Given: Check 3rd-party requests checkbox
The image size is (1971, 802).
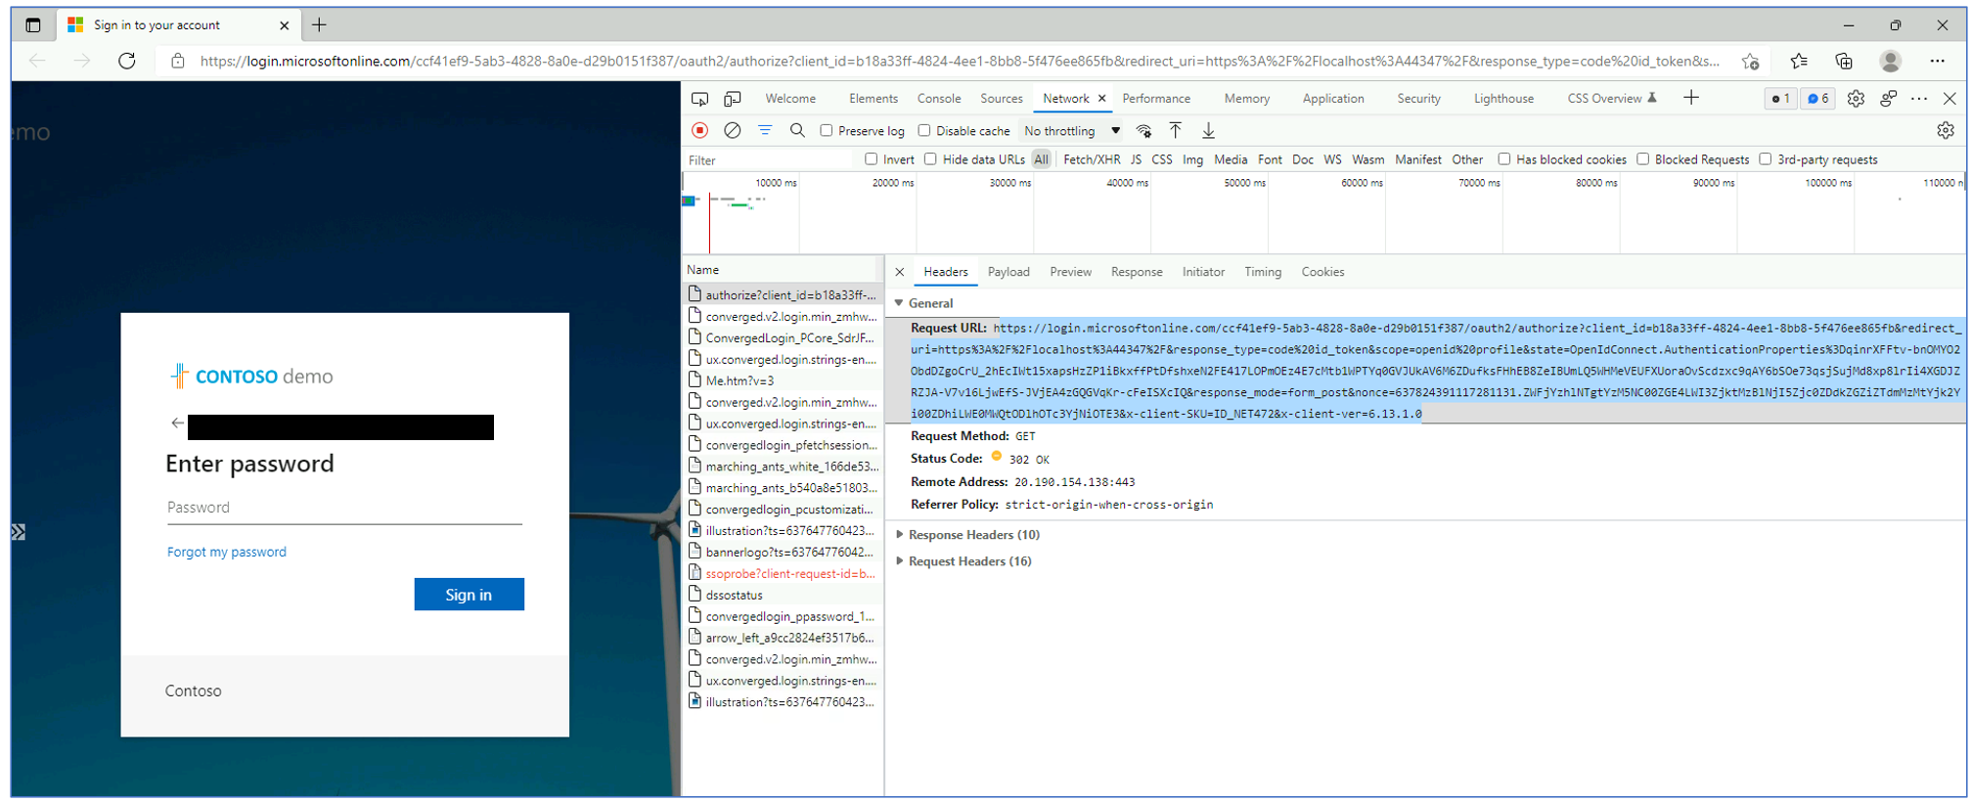Looking at the screenshot, I should click(1766, 159).
